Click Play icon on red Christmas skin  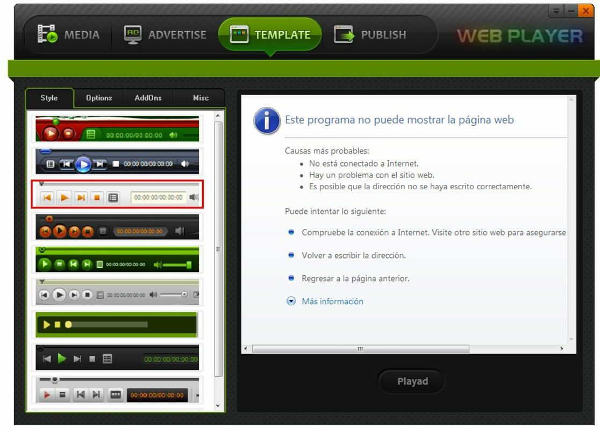(x=50, y=133)
